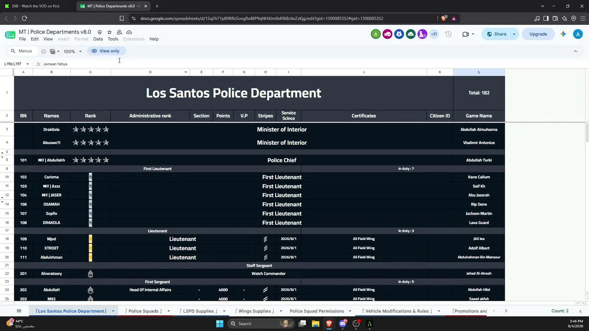Click the taskbar Search box
The height and width of the screenshot is (331, 589).
point(261,324)
